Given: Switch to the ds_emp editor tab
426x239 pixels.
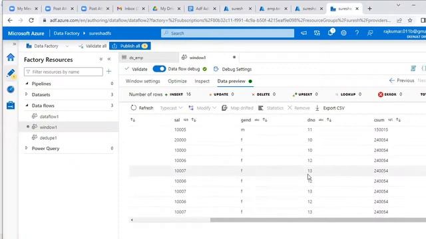Looking at the screenshot, I should pos(149,58).
